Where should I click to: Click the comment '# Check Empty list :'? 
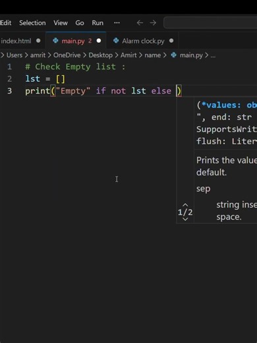75,67
